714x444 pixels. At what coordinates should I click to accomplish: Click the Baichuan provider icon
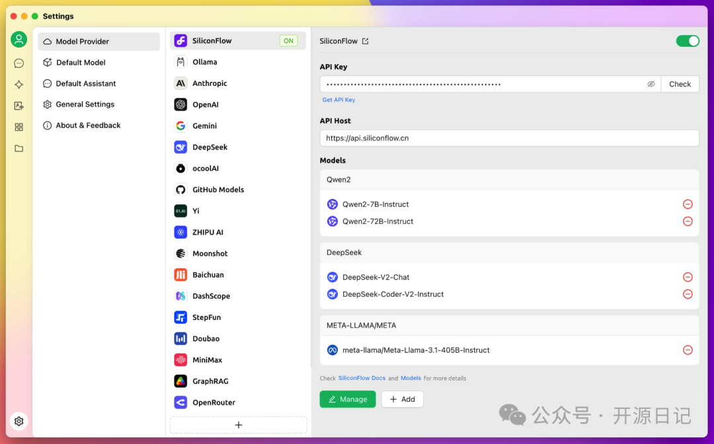tap(180, 275)
